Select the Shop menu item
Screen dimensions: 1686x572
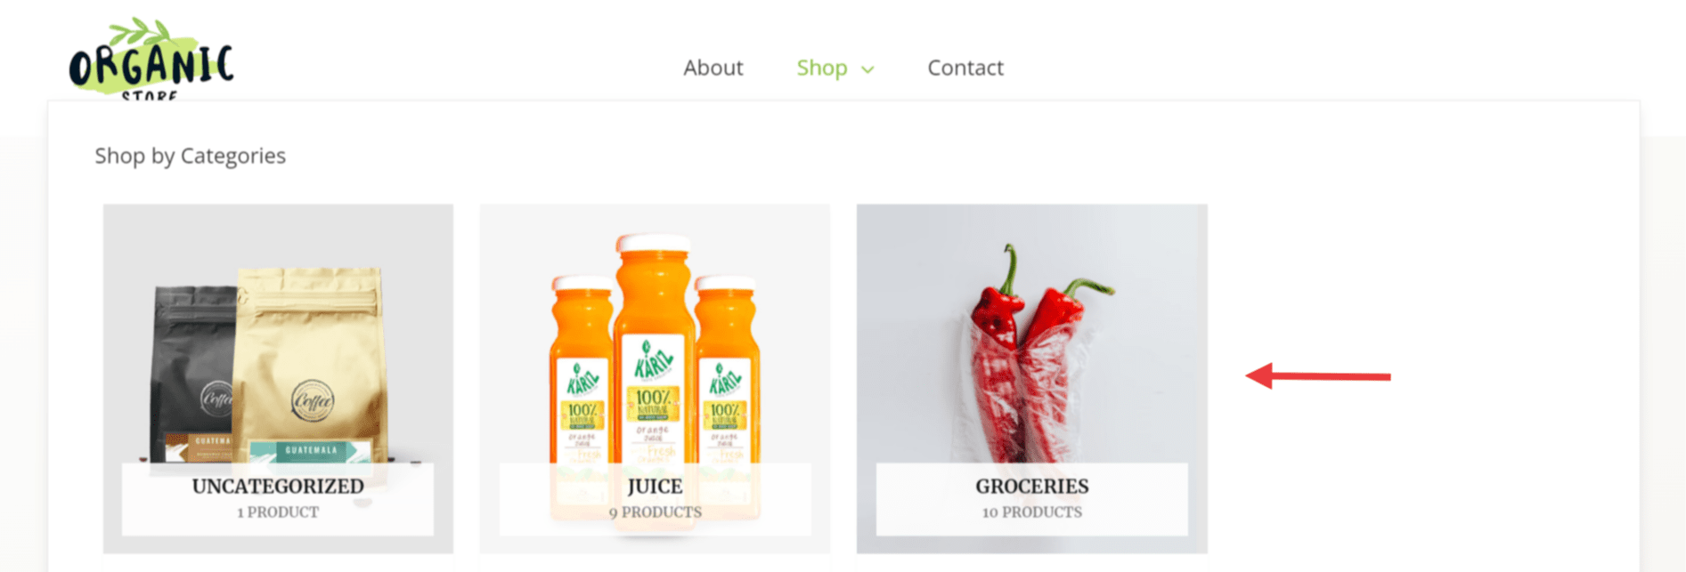821,68
